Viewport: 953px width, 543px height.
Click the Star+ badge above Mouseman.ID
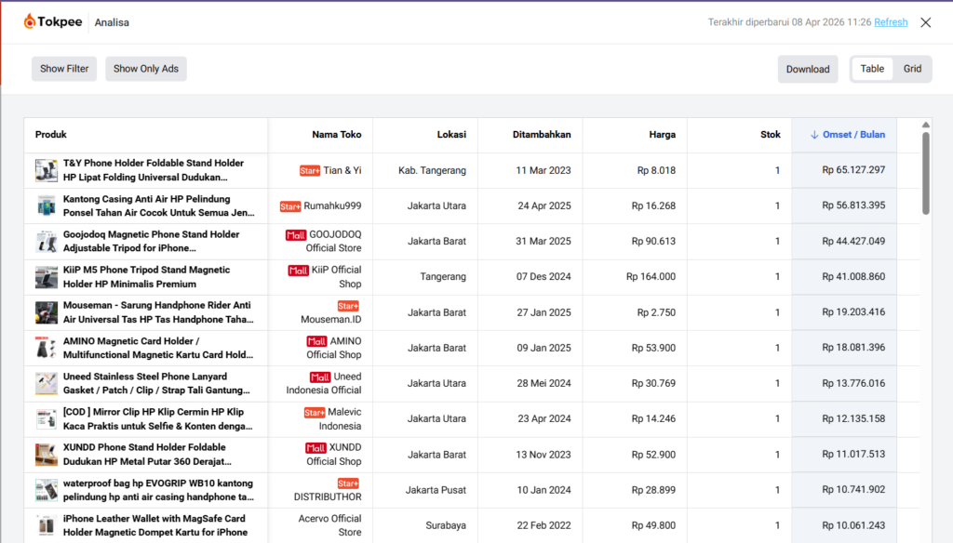[348, 306]
